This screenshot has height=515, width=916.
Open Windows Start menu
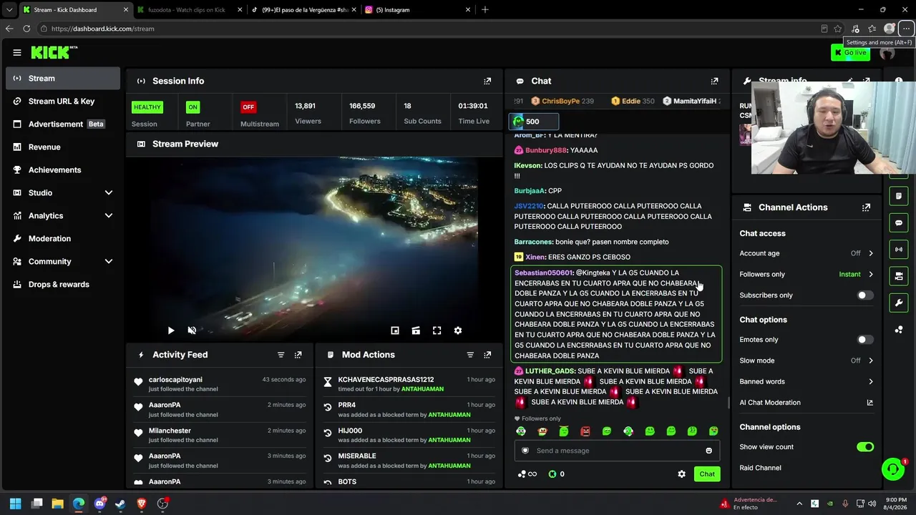pyautogui.click(x=16, y=504)
